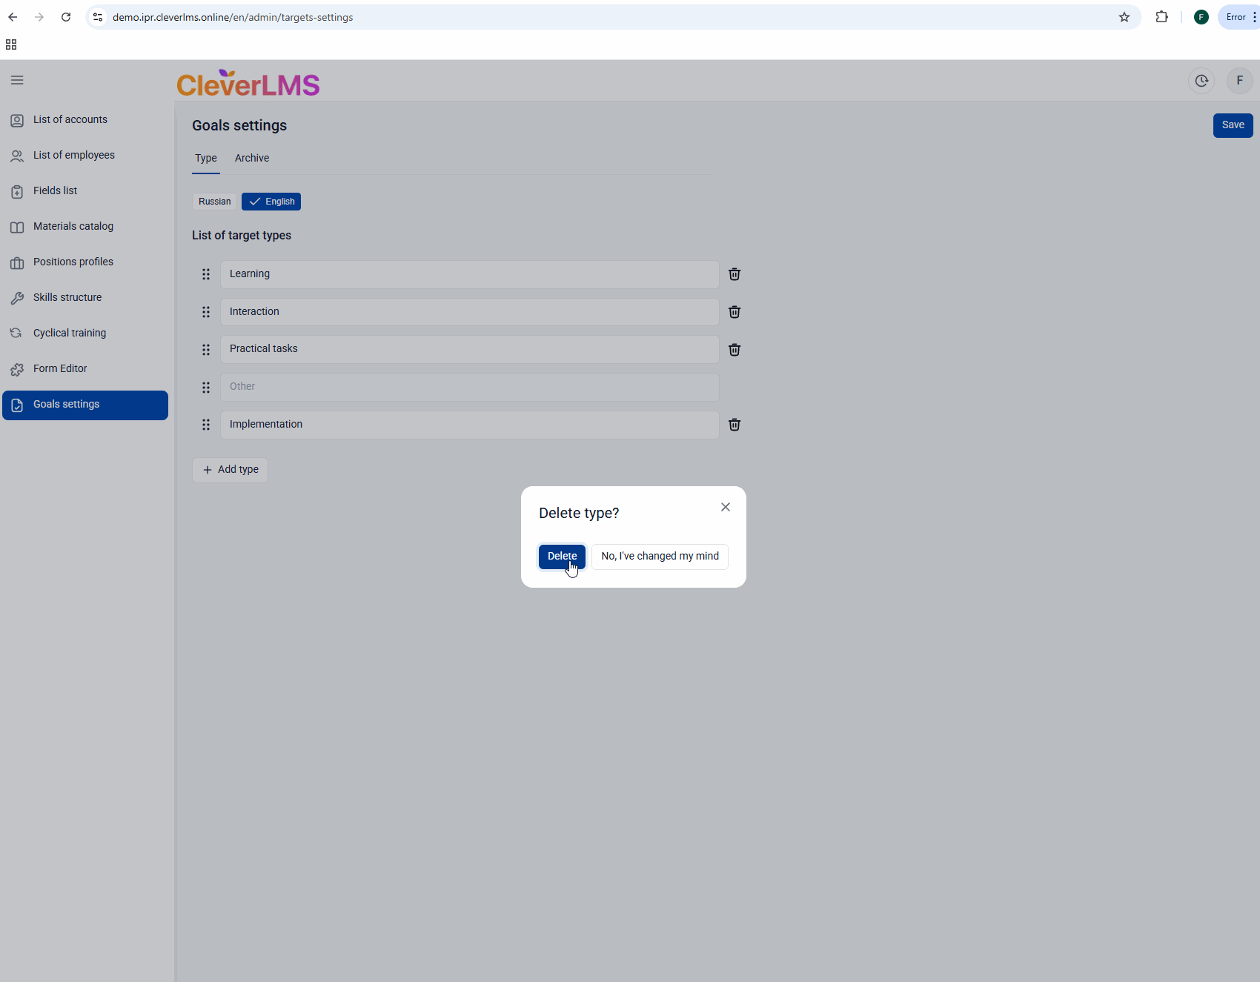
Task: Open Skills structure in sidebar
Action: (85, 298)
